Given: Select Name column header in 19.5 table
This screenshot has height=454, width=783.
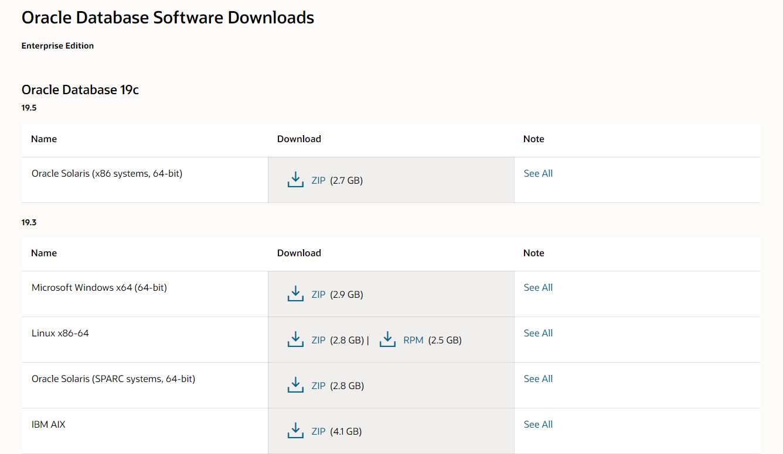Looking at the screenshot, I should tap(44, 139).
